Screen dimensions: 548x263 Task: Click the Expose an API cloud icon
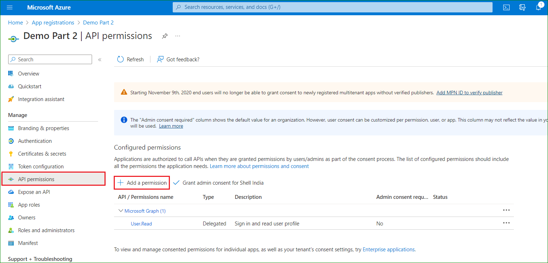pos(11,192)
